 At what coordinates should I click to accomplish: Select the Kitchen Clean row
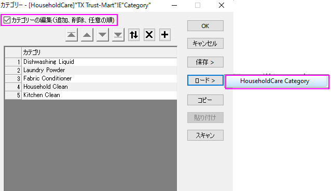point(99,95)
